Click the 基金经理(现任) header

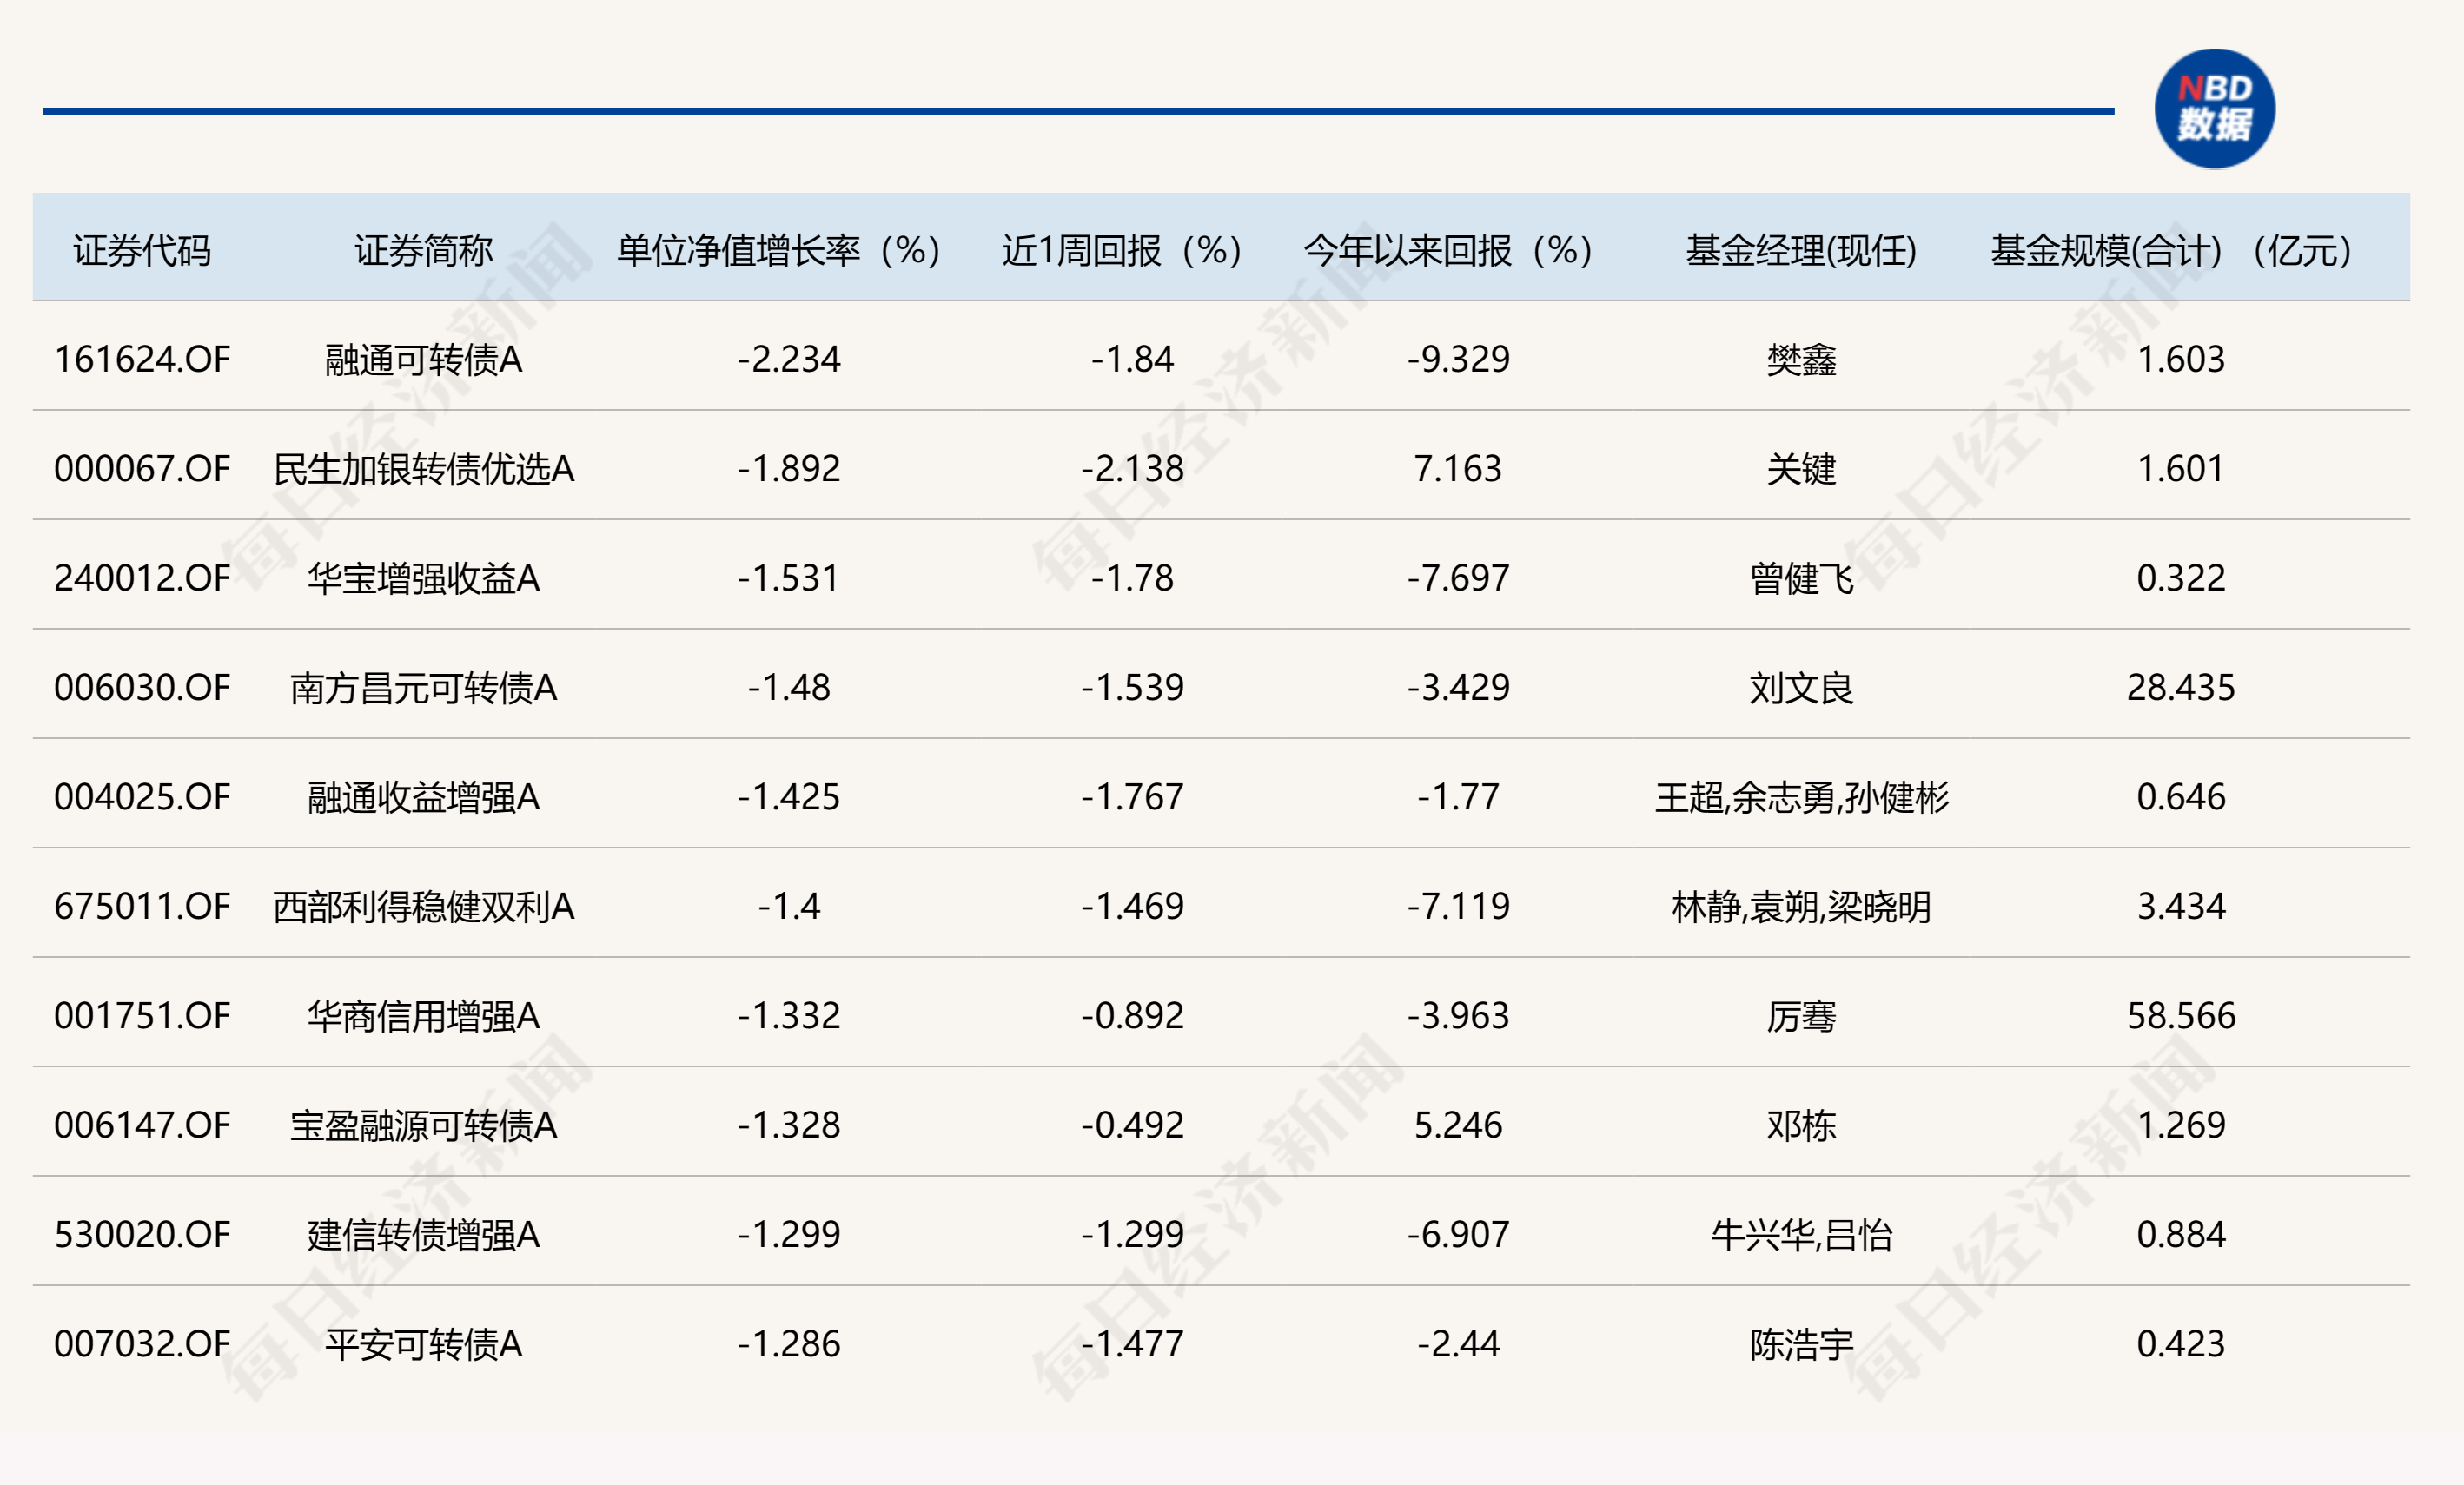click(1801, 250)
